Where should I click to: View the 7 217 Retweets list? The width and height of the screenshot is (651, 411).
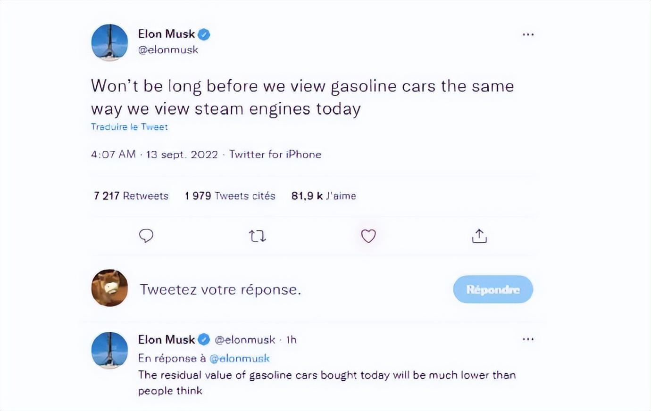coord(131,196)
